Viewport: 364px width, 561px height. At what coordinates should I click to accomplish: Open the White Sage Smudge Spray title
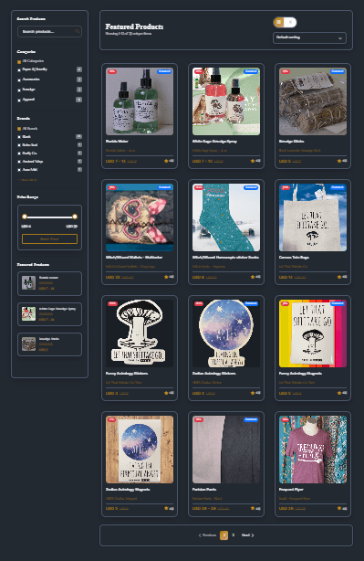click(x=214, y=142)
